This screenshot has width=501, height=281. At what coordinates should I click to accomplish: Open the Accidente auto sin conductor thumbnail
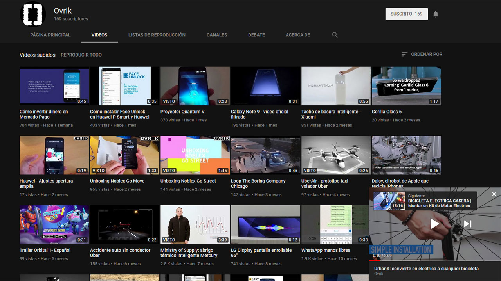pos(124,224)
